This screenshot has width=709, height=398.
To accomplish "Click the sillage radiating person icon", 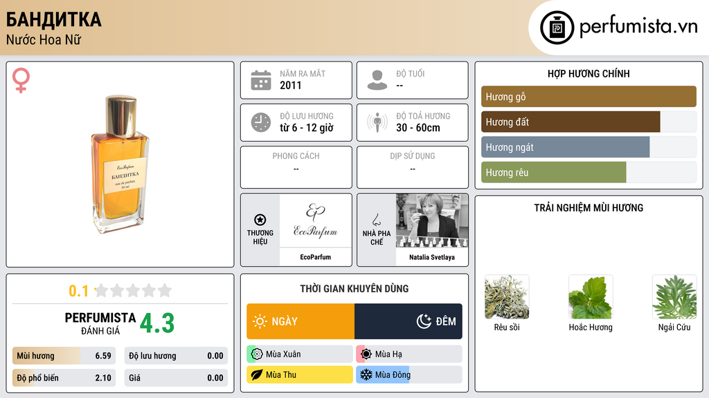I will point(377,122).
